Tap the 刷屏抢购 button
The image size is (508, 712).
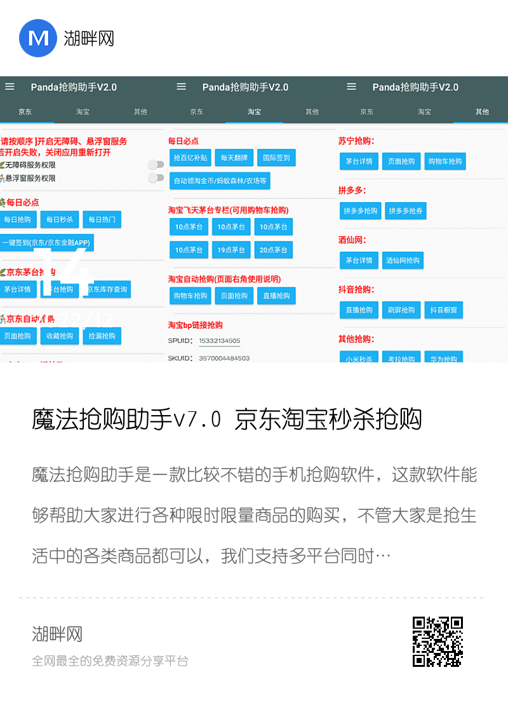(x=401, y=310)
